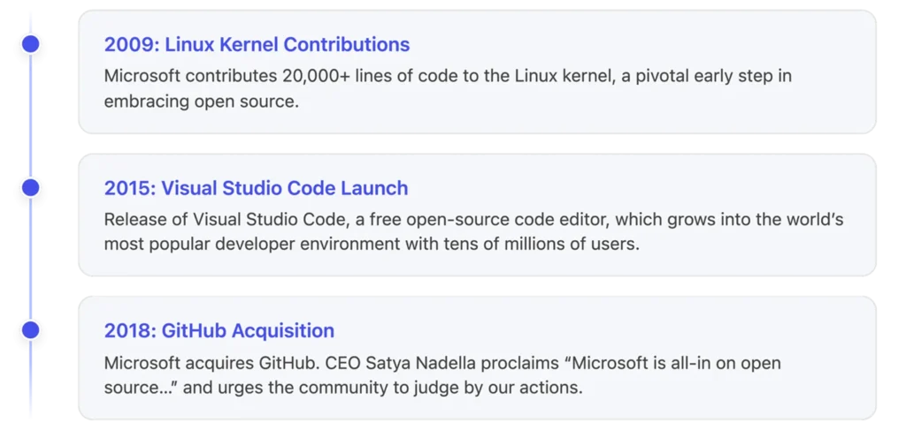Click the 2018 timeline dot marker

[x=30, y=330]
